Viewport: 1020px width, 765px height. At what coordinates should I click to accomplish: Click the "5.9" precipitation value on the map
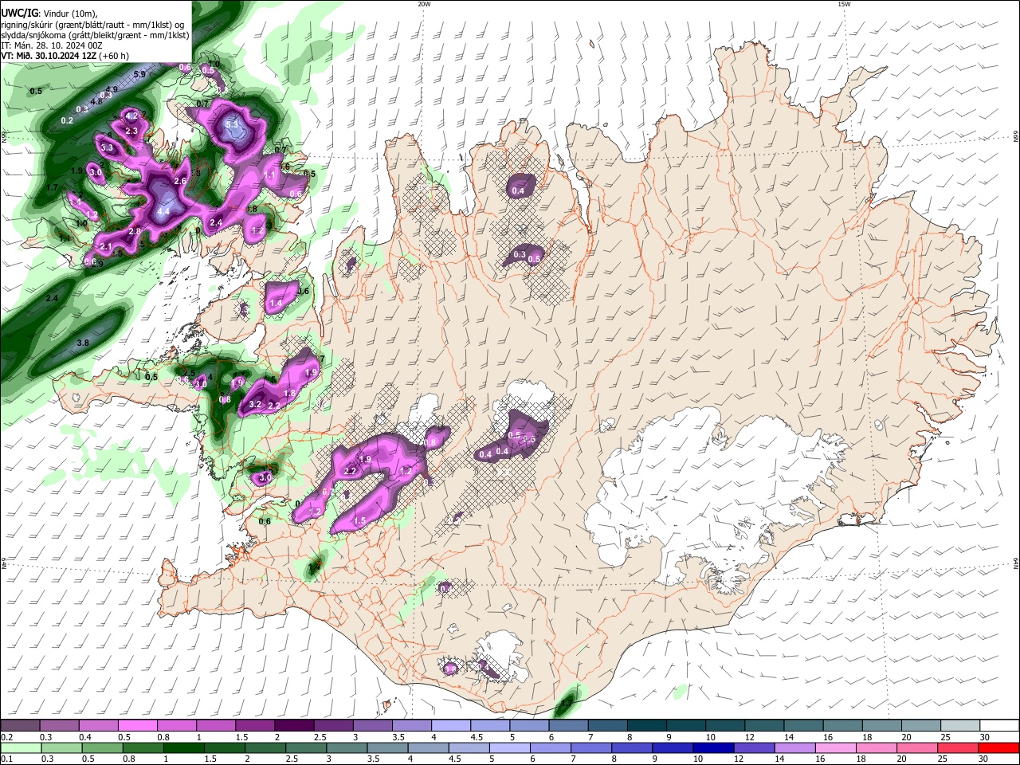[139, 74]
